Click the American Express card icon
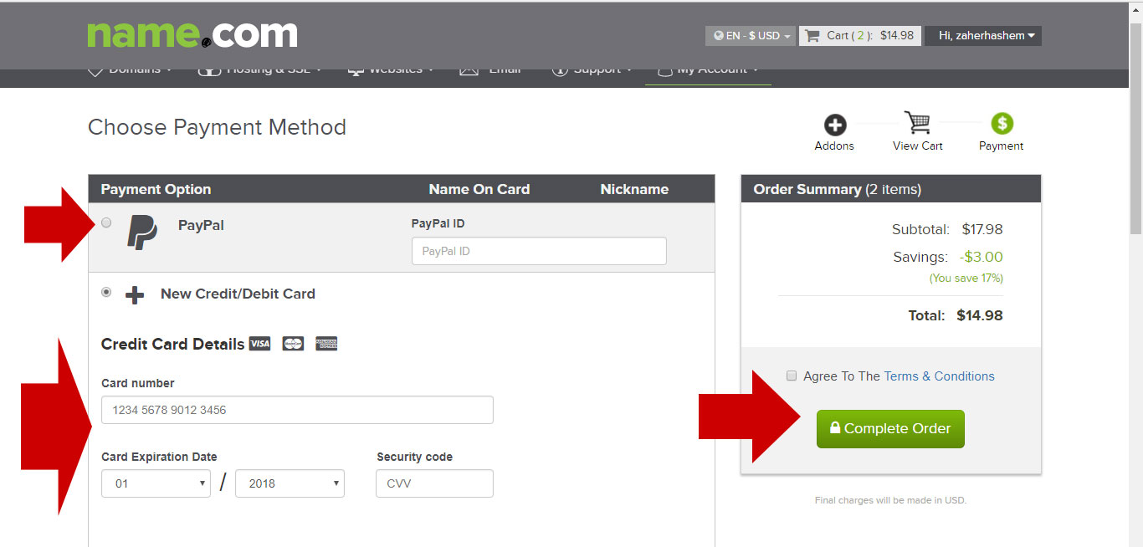Viewport: 1143px width, 547px height. tap(326, 344)
